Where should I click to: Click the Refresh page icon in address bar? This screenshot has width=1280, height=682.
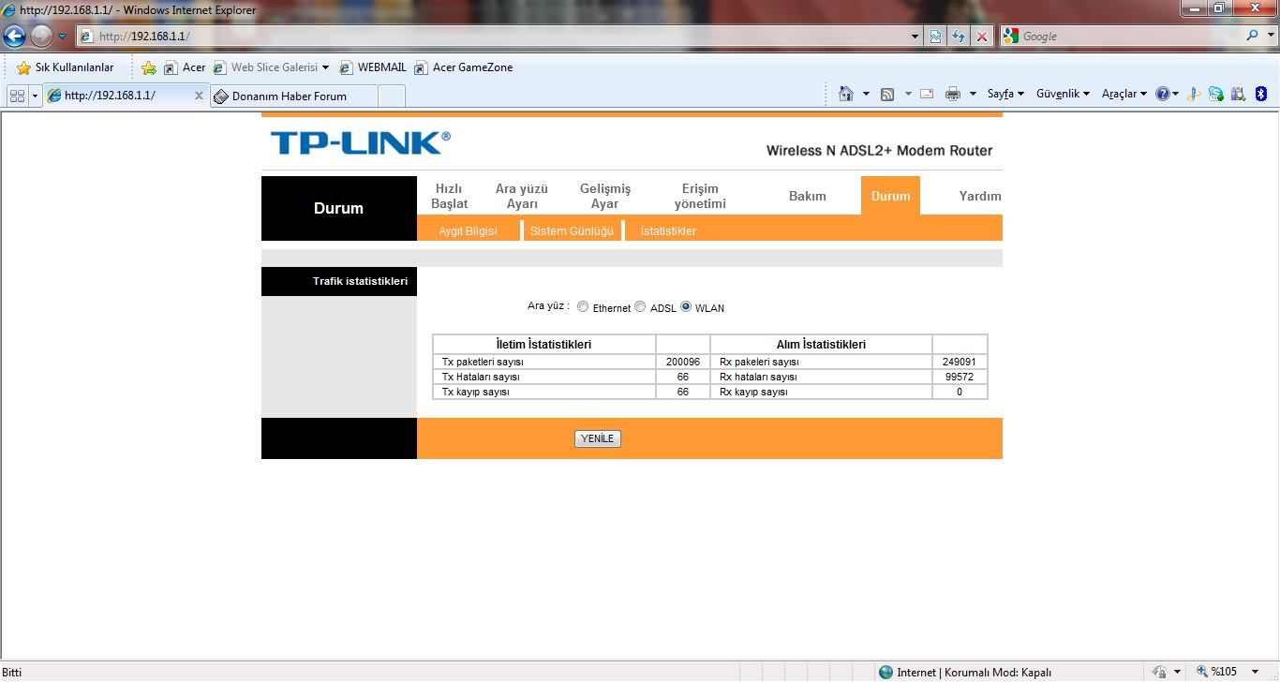(x=959, y=37)
